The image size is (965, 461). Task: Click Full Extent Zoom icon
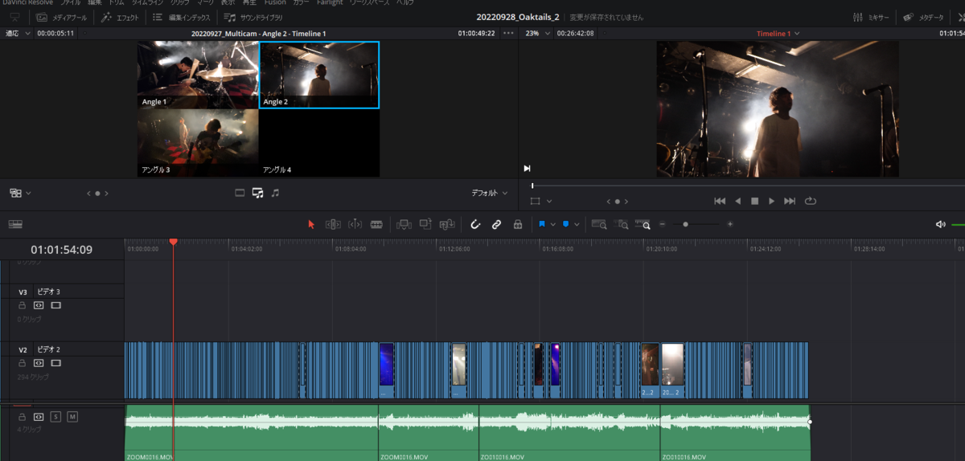[599, 225]
